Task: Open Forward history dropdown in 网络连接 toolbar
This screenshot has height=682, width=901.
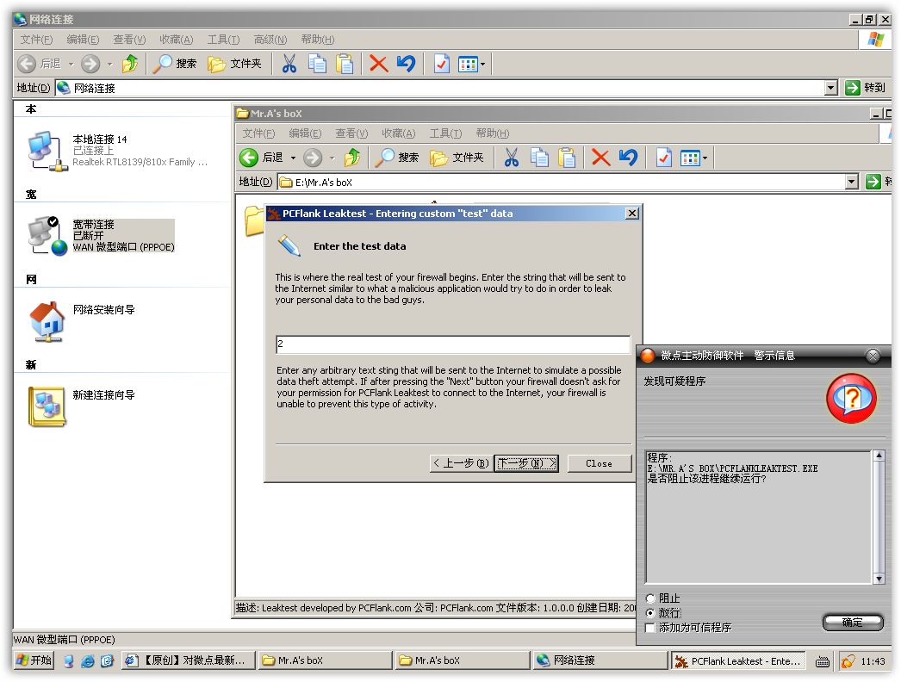Action: (x=109, y=64)
